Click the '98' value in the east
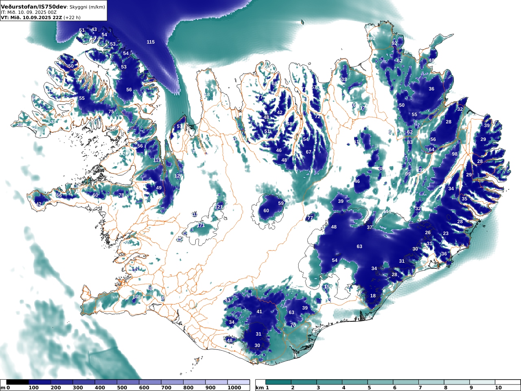The height and width of the screenshot is (391, 521). tap(455, 154)
